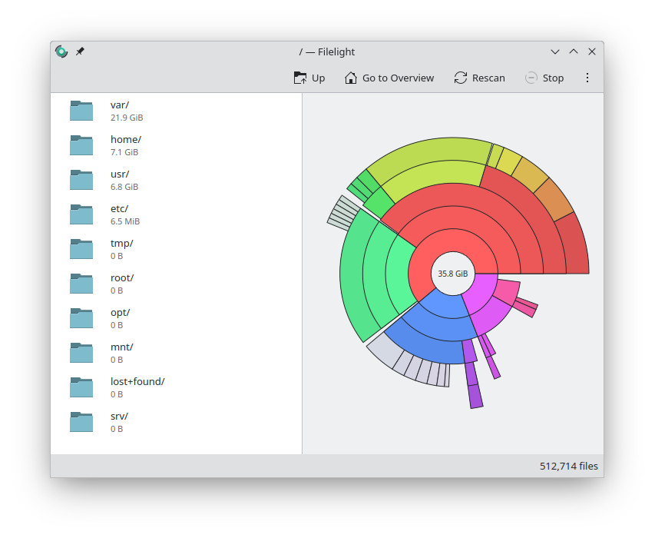Viewport: 655px width, 538px height.
Task: Click the window title / — Filelight
Action: click(x=326, y=51)
